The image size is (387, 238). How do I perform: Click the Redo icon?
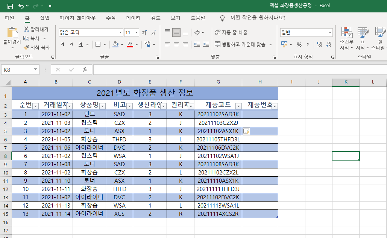pyautogui.click(x=36, y=6)
